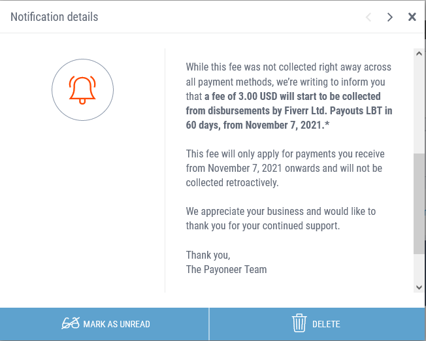Click the scrollbar track below the thumb
Viewport: 426px width, 341px height.
pyautogui.click(x=419, y=268)
